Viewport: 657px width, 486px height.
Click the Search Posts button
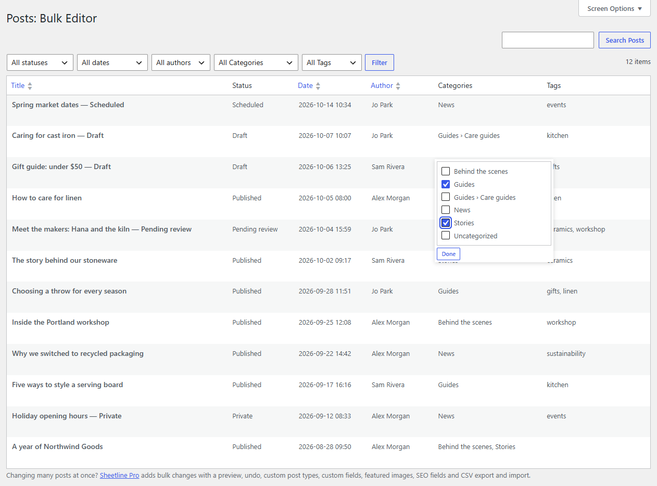(625, 40)
